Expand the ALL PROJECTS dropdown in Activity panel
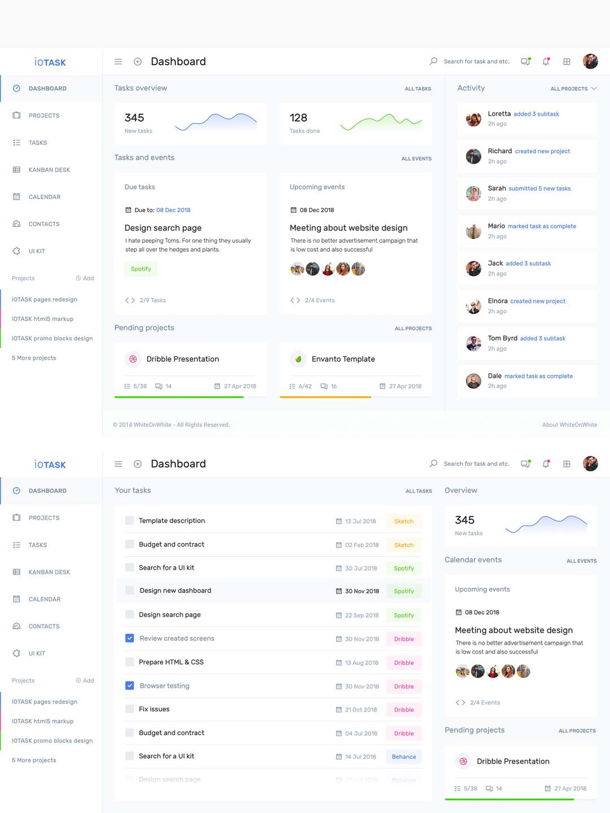Screen dimensions: 610x813 tap(573, 89)
